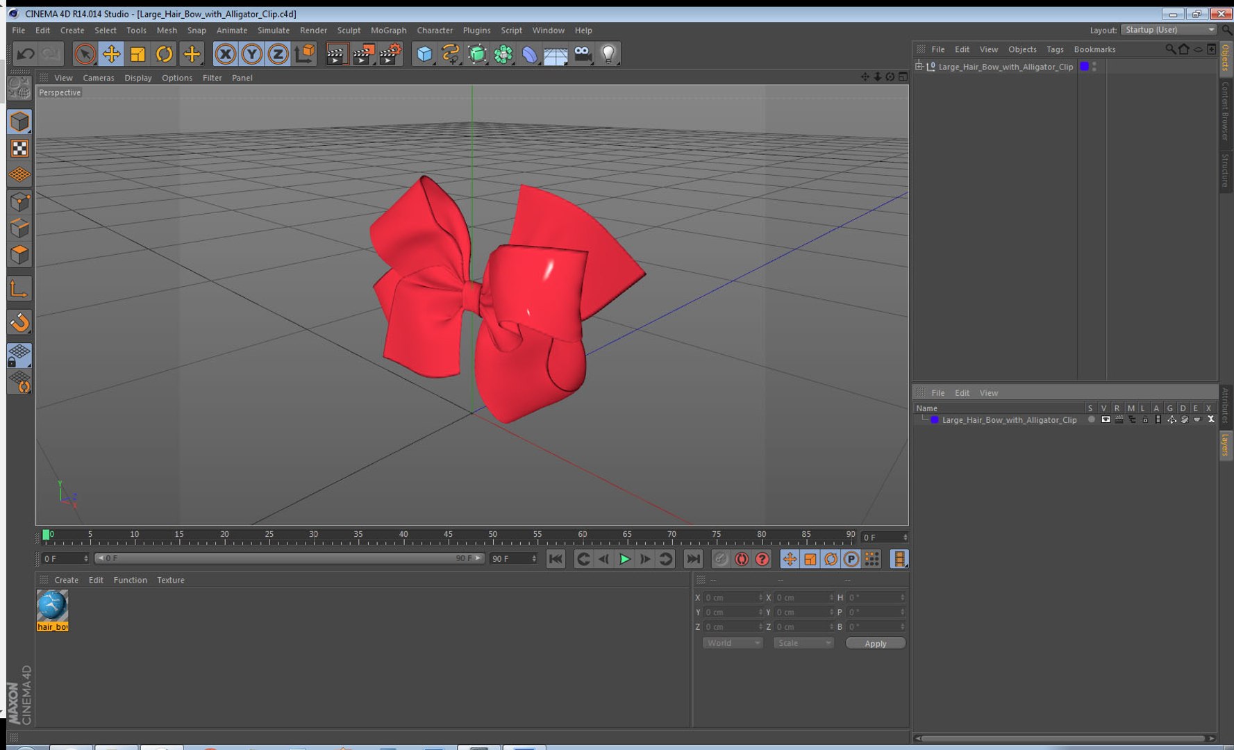Toggle Autokeying button
The image size is (1234, 750).
pyautogui.click(x=742, y=559)
